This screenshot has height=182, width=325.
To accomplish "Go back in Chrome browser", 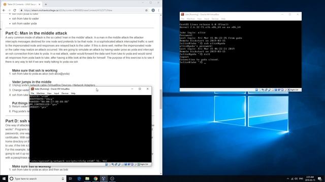I will [4, 10].
